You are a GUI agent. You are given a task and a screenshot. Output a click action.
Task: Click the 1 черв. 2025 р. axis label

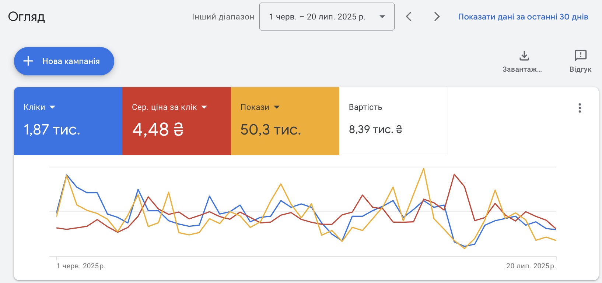point(81,266)
